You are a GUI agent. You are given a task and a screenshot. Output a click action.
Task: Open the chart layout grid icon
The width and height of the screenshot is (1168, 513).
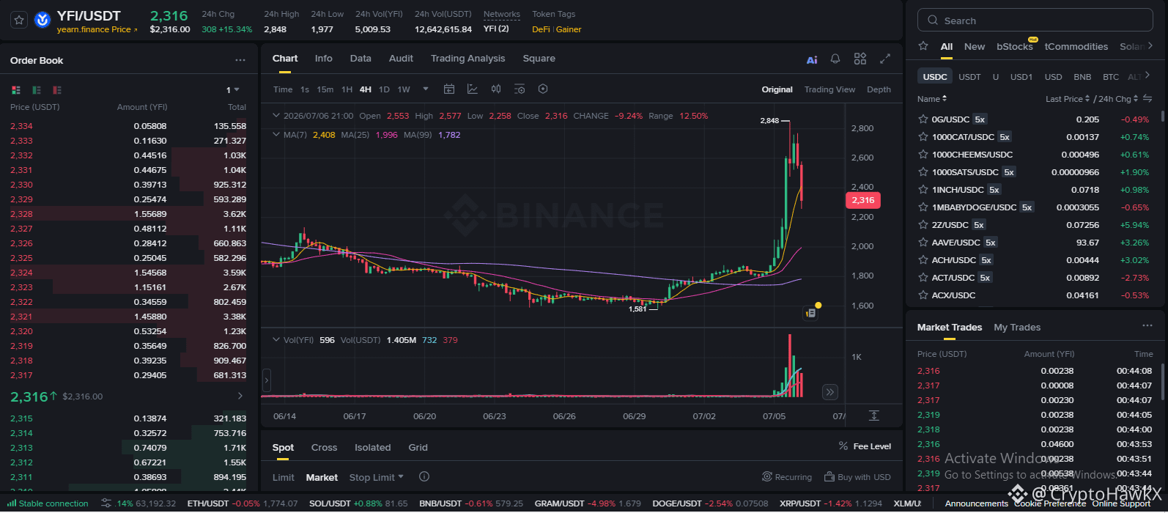[860, 59]
